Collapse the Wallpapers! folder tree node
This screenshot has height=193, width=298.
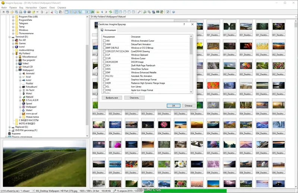(x=16, y=70)
